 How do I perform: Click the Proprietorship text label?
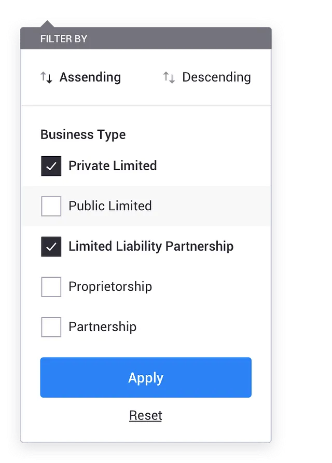point(110,287)
